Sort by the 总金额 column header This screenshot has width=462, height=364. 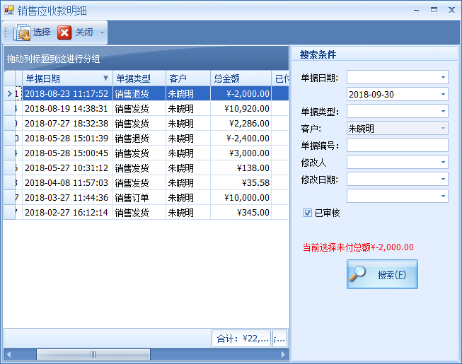(x=241, y=78)
